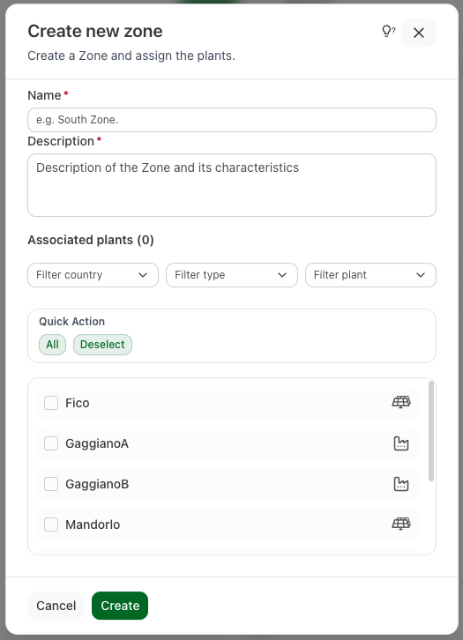
Task: Focus the Description text area
Action: pyautogui.click(x=231, y=185)
